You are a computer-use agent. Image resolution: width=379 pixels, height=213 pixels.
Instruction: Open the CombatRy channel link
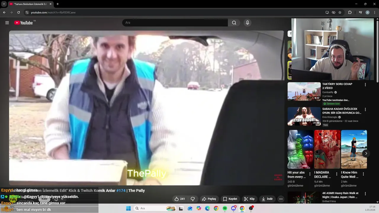[x=328, y=92]
